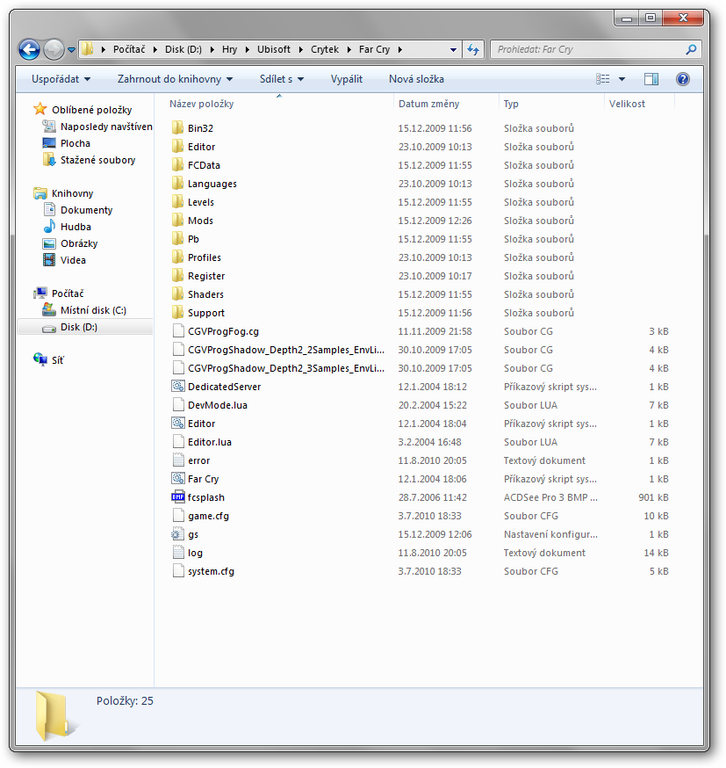Image resolution: width=726 pixels, height=768 pixels.
Task: Click the search magnifier icon
Action: tap(691, 50)
